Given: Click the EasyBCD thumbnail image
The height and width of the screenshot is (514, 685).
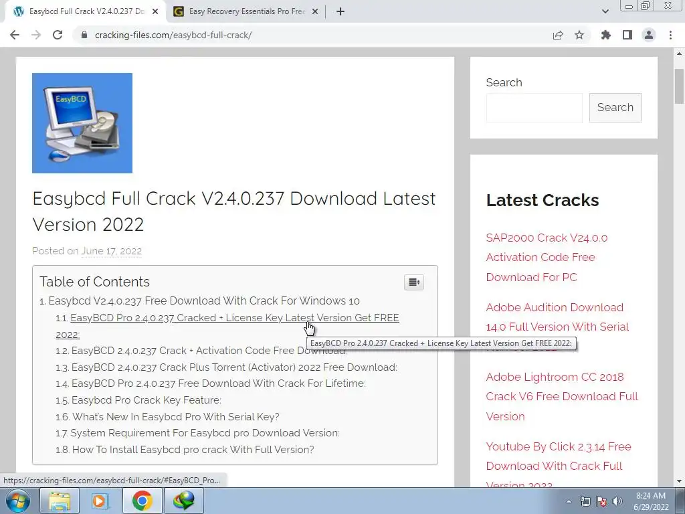Looking at the screenshot, I should point(82,123).
